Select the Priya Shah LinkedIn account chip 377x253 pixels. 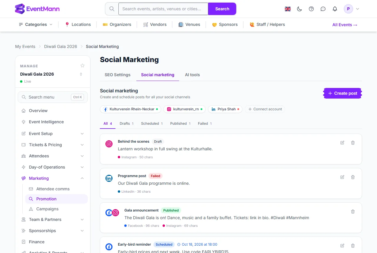pos(225,109)
